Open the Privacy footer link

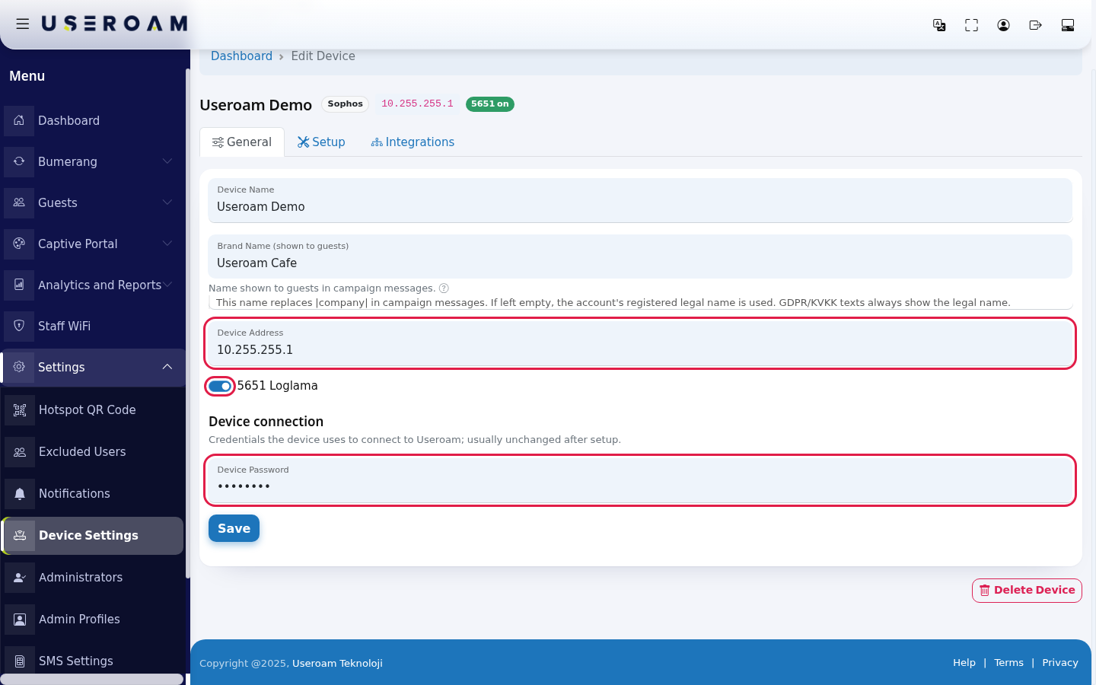click(1060, 663)
